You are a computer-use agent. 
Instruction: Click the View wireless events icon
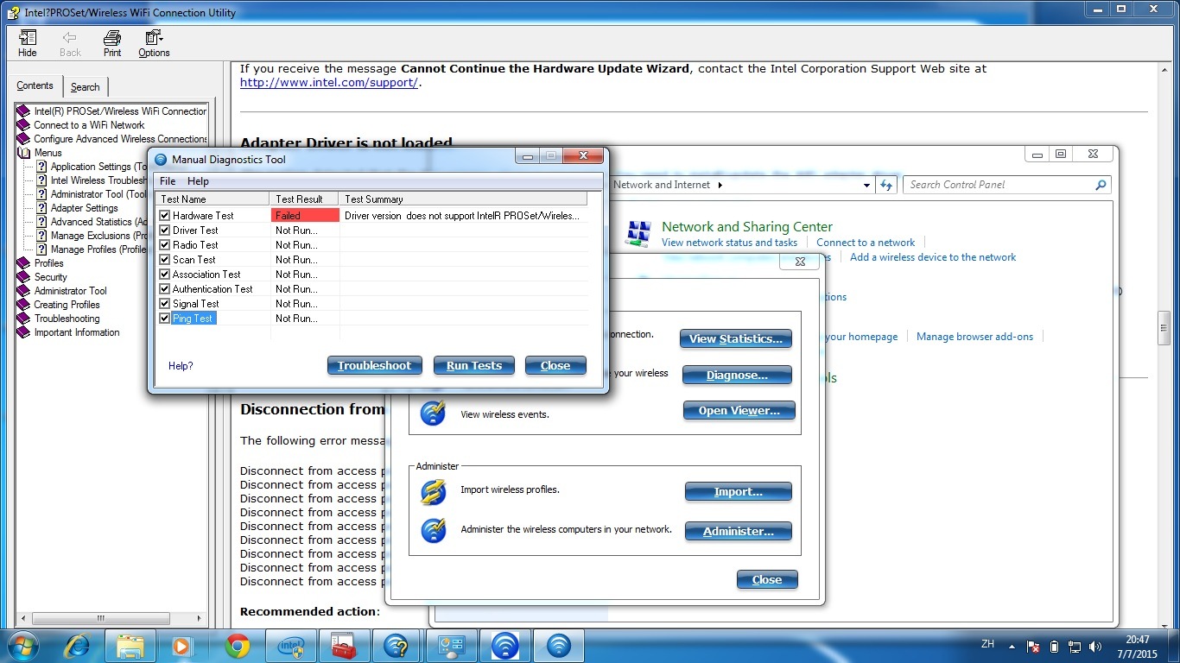pyautogui.click(x=434, y=413)
